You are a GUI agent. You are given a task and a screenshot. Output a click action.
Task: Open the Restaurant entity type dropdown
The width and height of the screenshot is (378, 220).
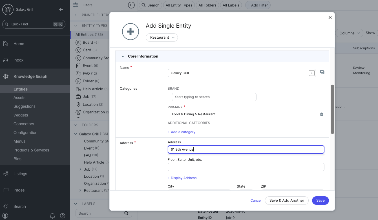[162, 37]
